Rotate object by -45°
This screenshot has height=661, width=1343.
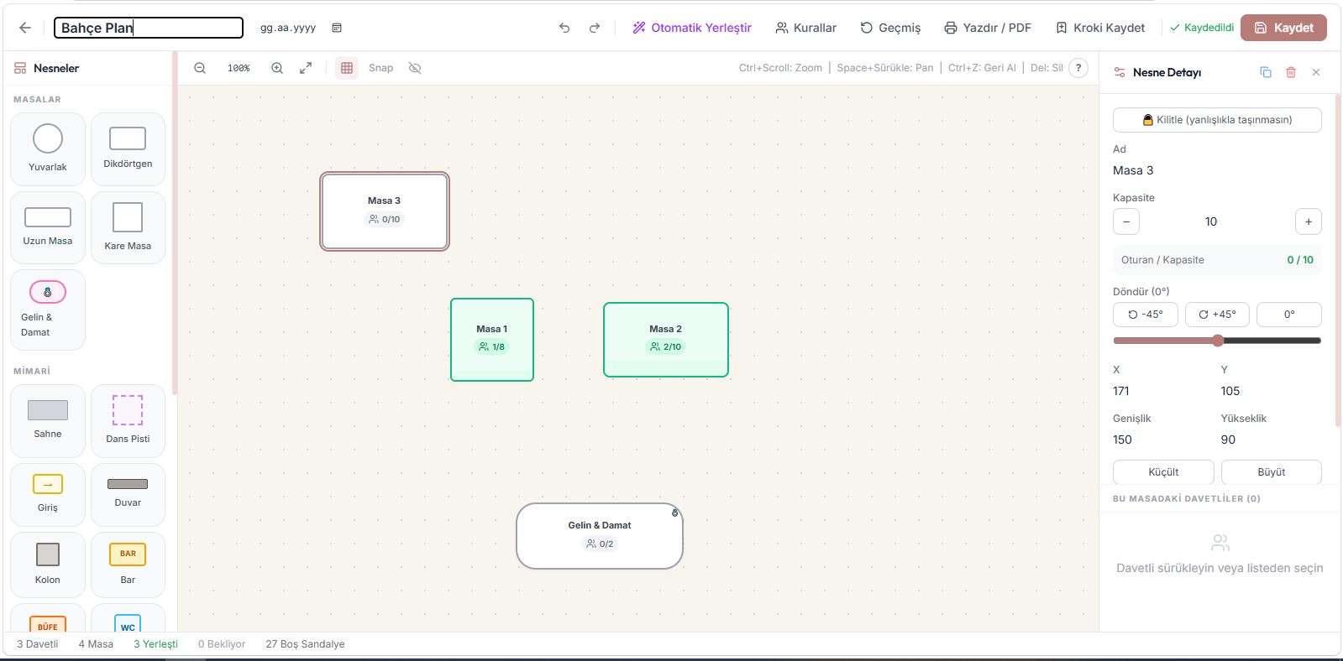click(x=1146, y=315)
